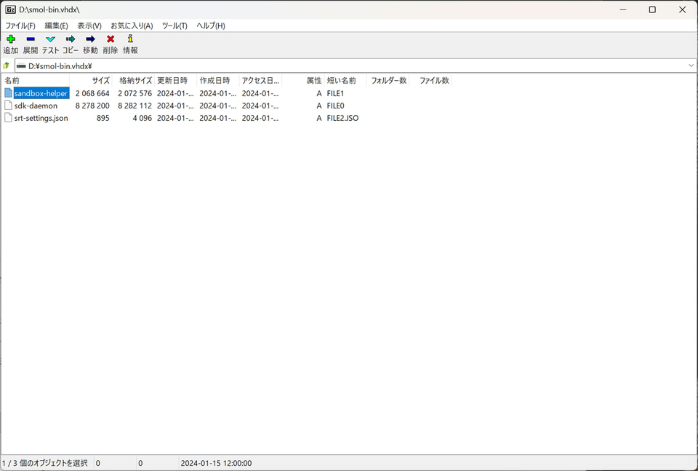Click short name FILE2.JSO
This screenshot has height=471, width=698.
(342, 118)
